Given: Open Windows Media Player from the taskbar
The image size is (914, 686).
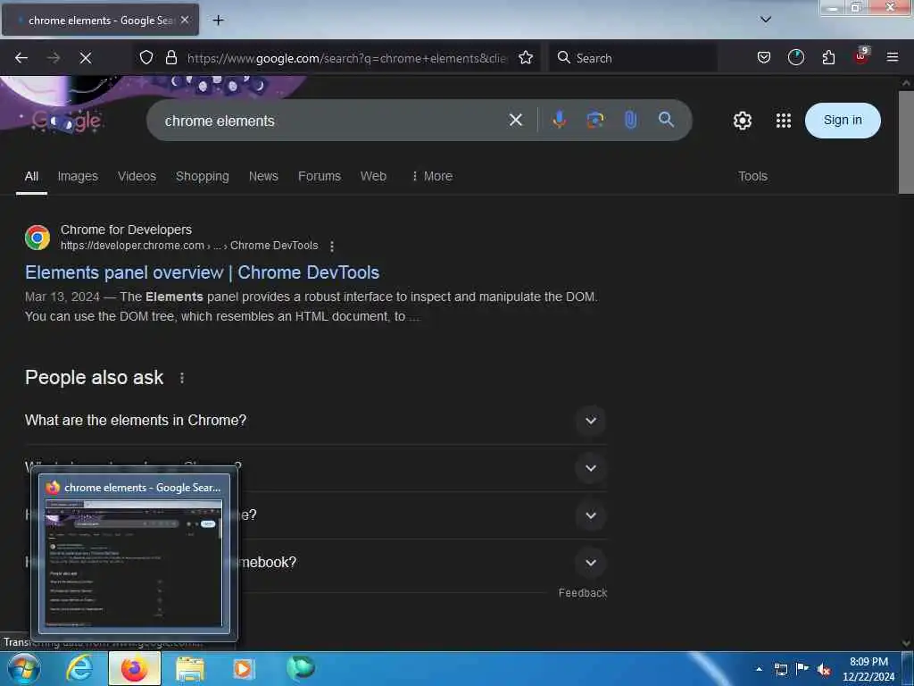Looking at the screenshot, I should 243,668.
